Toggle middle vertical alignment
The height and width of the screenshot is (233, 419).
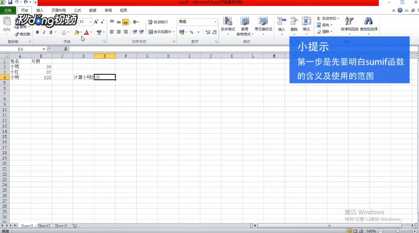coord(119,22)
